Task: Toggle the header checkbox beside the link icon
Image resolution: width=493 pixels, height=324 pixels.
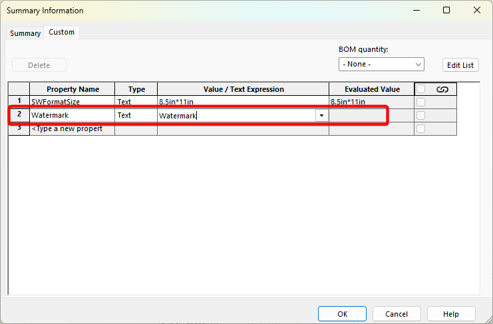Action: 420,89
